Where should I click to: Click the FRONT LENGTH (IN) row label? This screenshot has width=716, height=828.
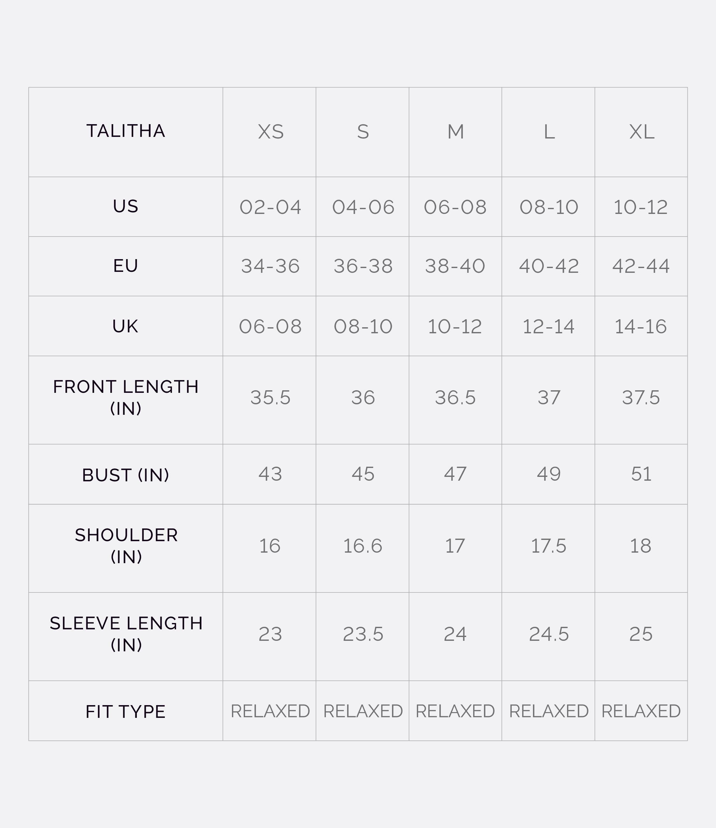point(125,397)
